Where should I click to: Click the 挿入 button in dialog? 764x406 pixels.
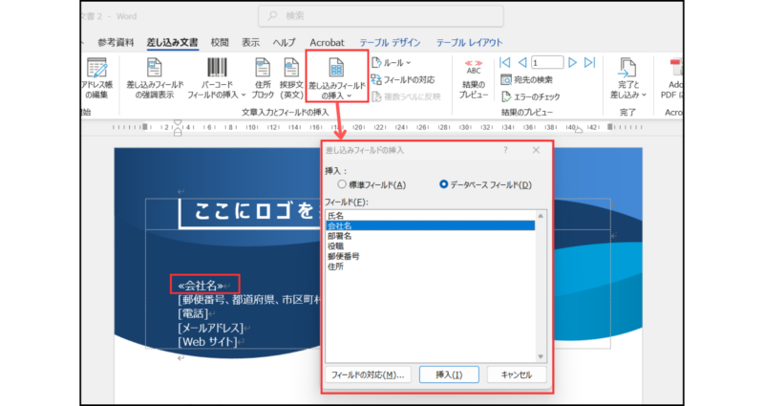click(448, 374)
